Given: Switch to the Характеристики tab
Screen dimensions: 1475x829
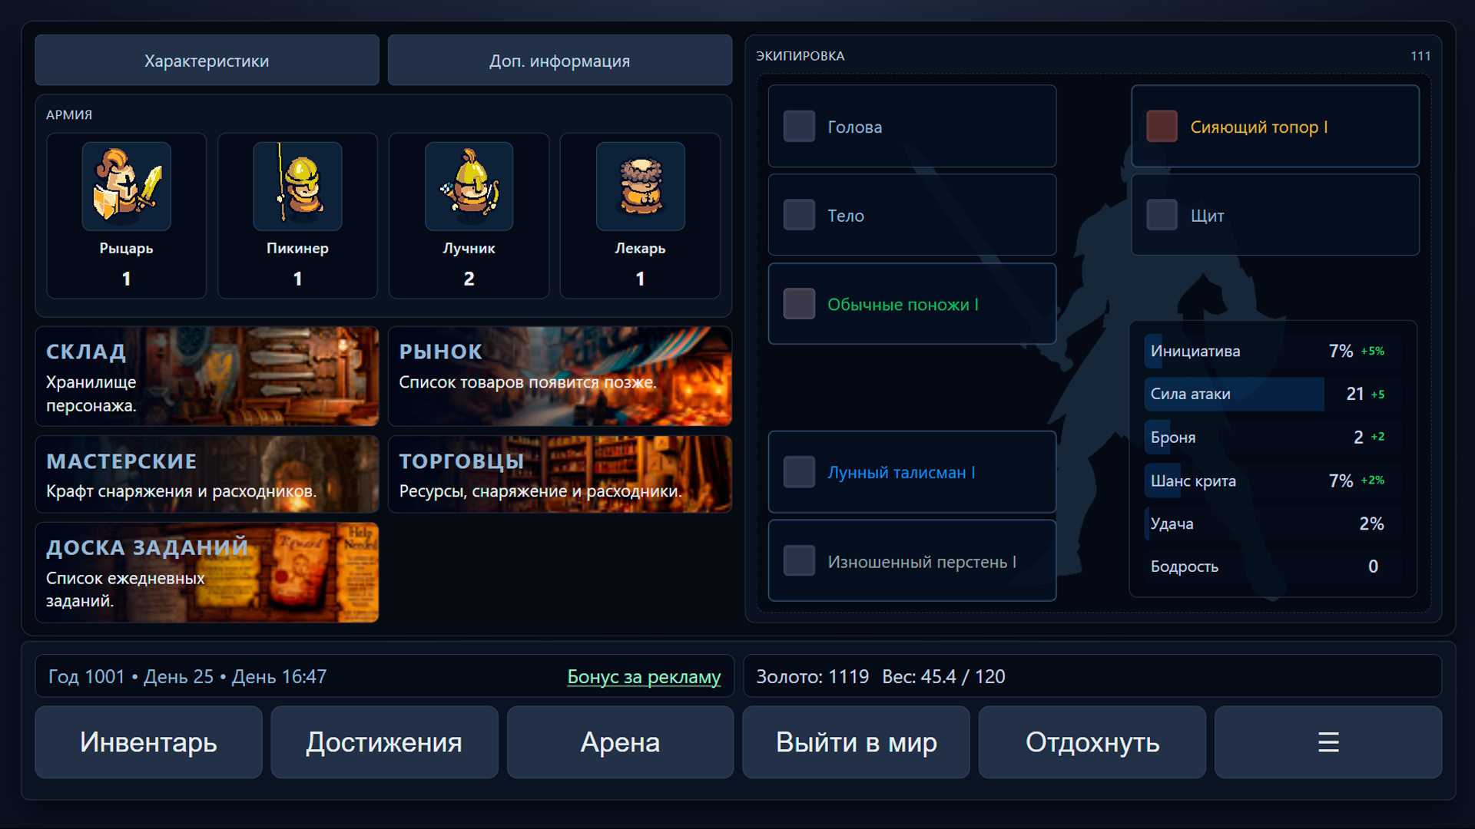Looking at the screenshot, I should pos(206,60).
